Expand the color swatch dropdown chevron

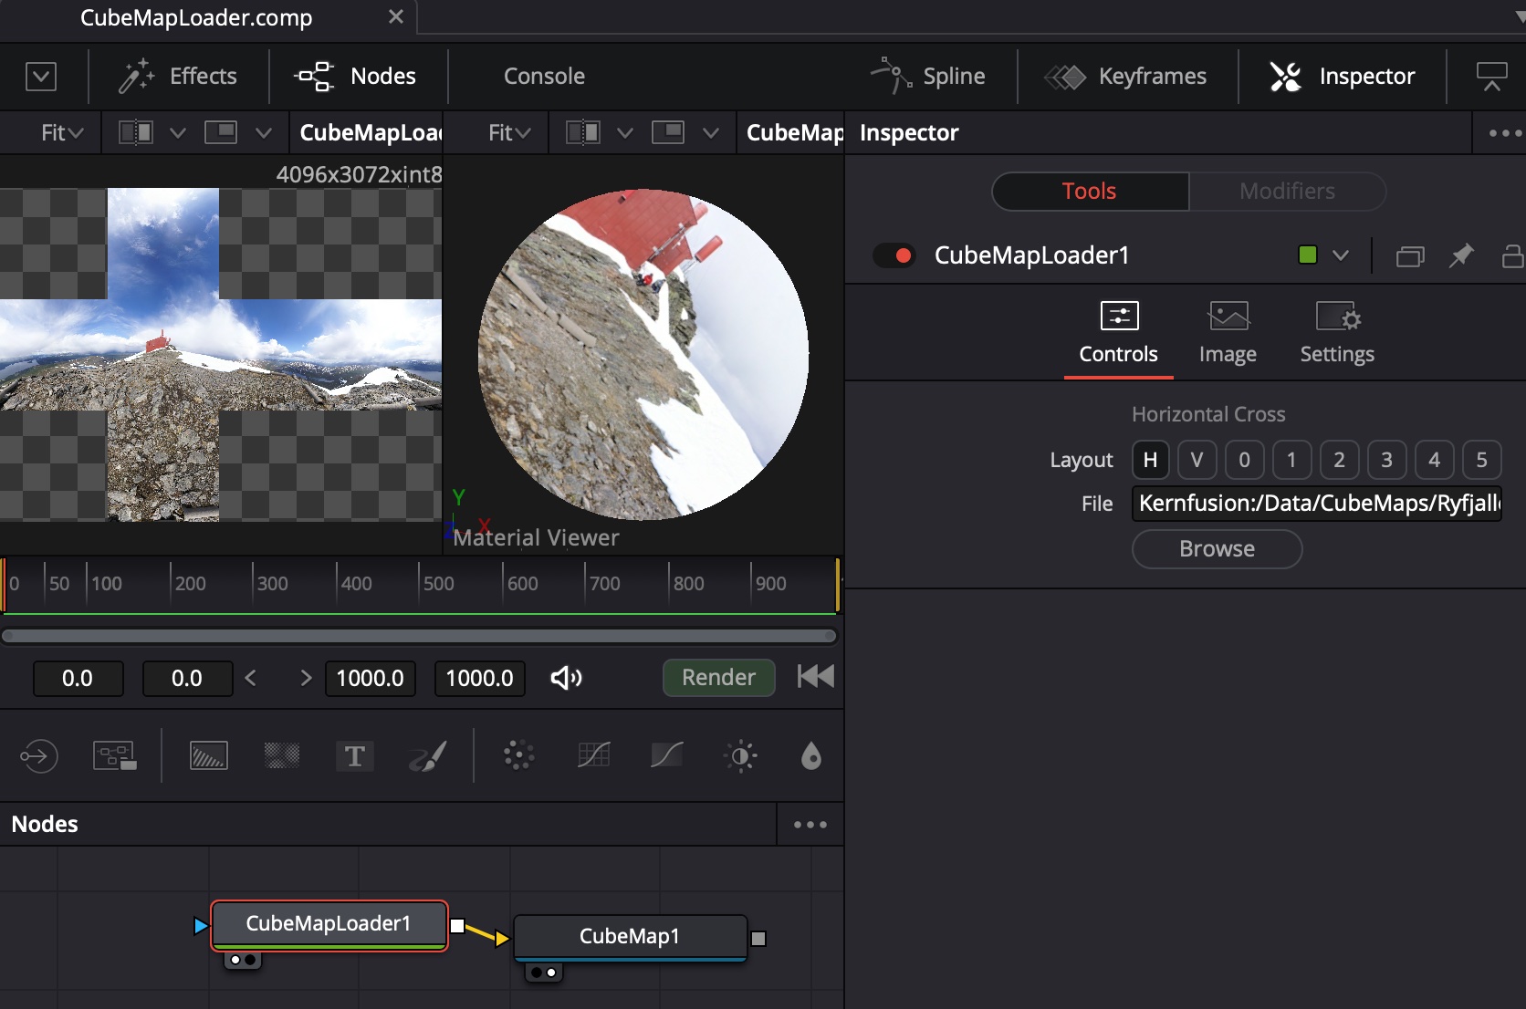pos(1341,255)
